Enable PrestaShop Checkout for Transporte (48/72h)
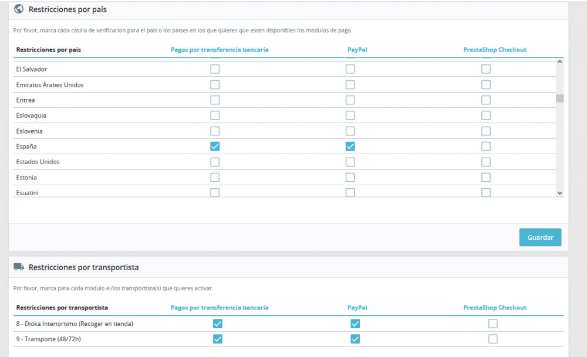This screenshot has width=587, height=357. (x=493, y=339)
